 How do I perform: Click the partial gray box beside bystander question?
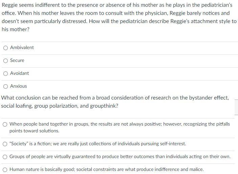pos(236,107)
